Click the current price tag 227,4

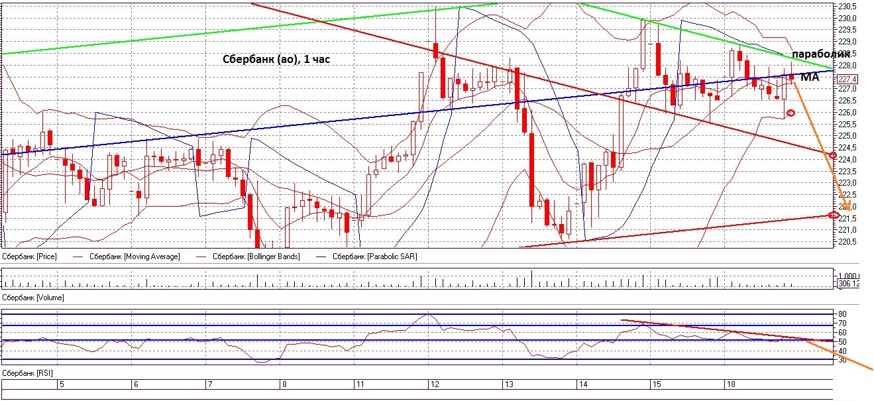pyautogui.click(x=848, y=80)
